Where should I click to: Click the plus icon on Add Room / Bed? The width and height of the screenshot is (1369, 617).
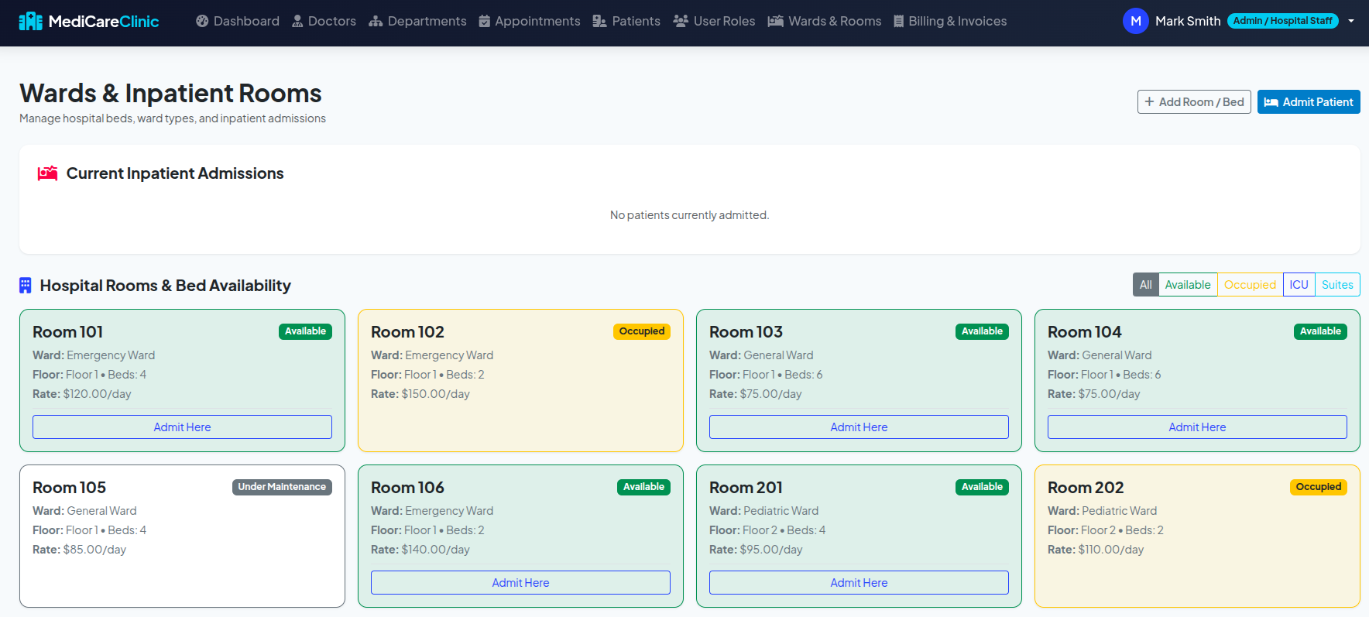[1149, 102]
